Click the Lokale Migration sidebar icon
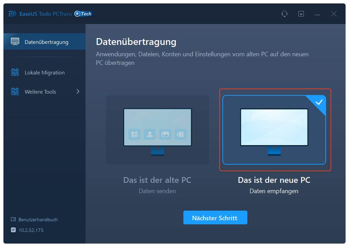349x247 pixels. [x=15, y=72]
